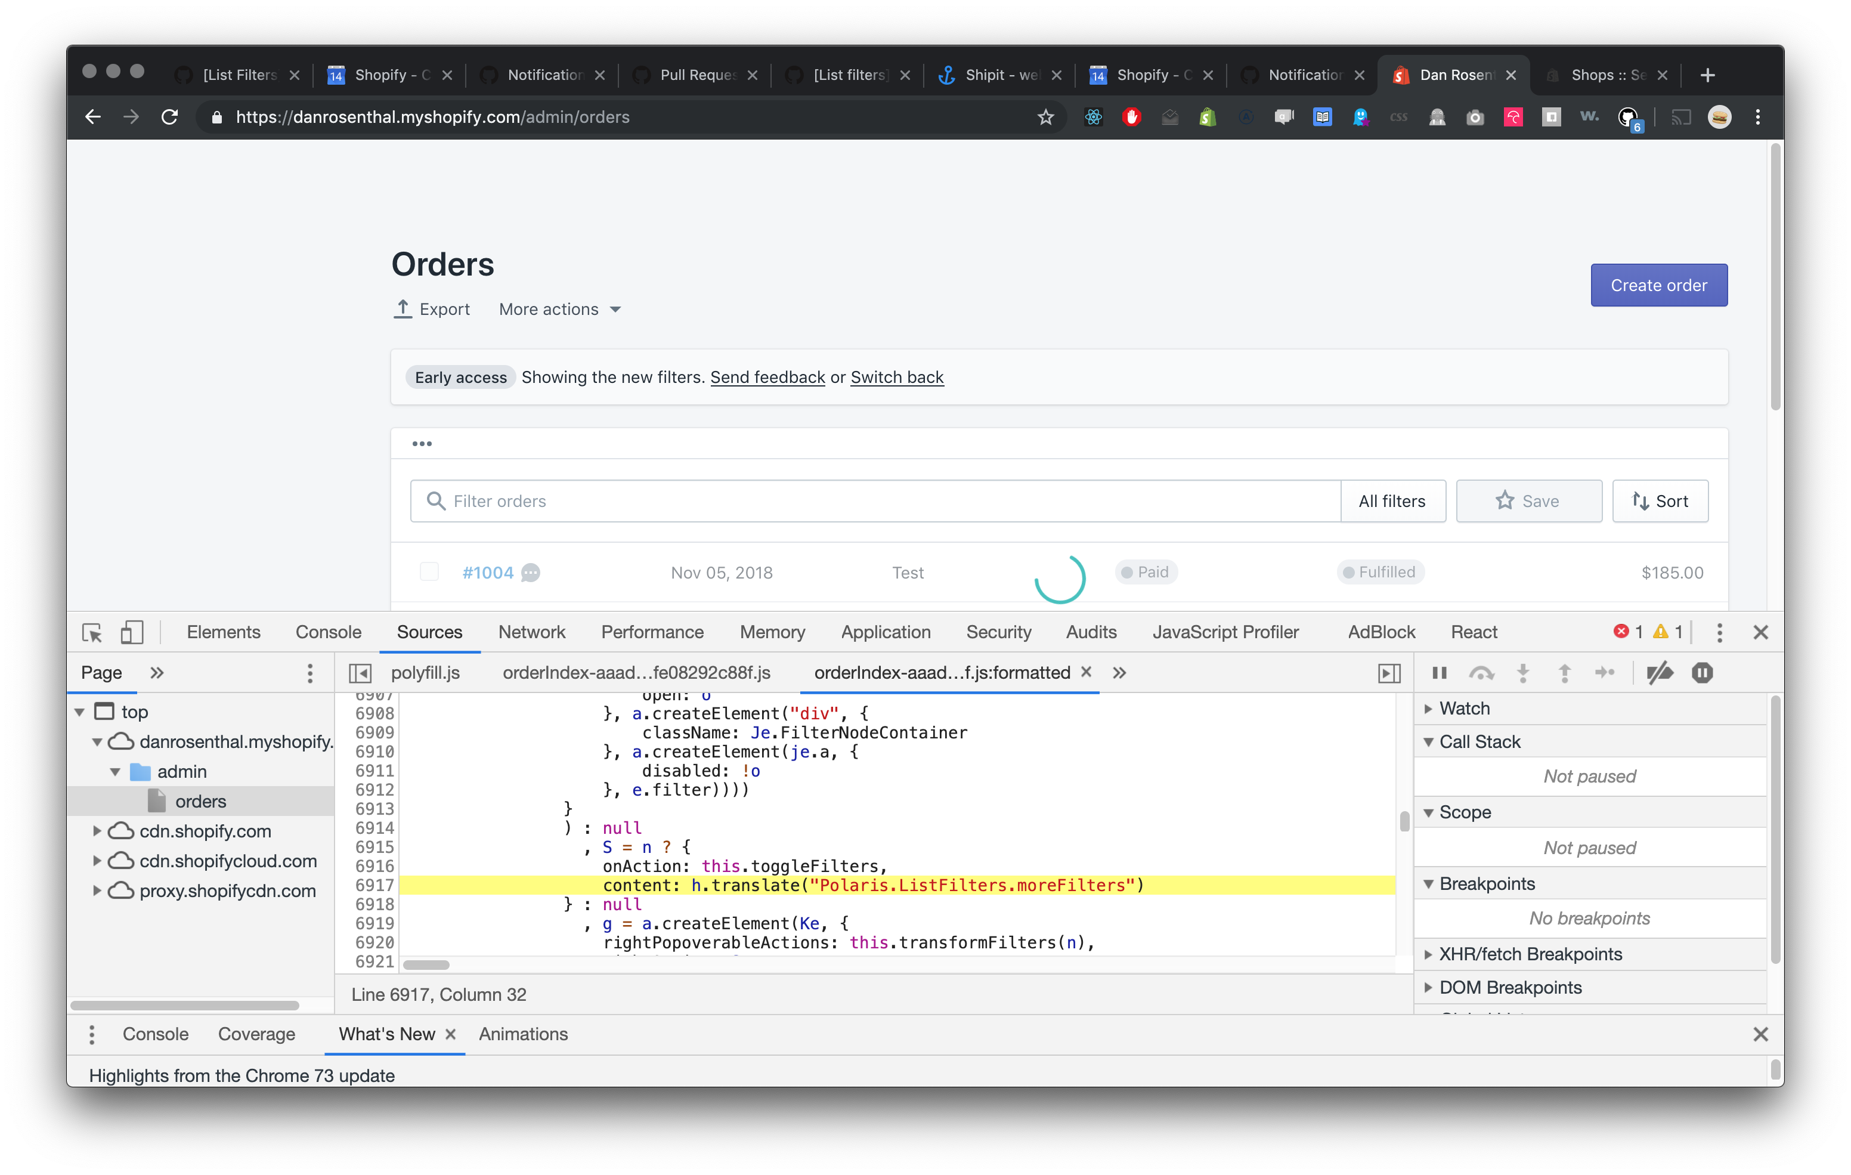Expand cdn.shopify.com tree node

tap(97, 830)
